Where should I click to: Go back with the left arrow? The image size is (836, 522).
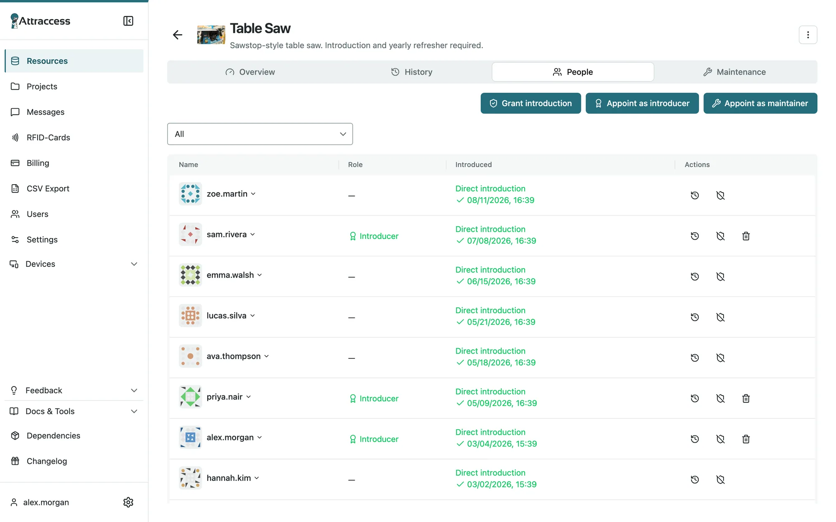178,35
